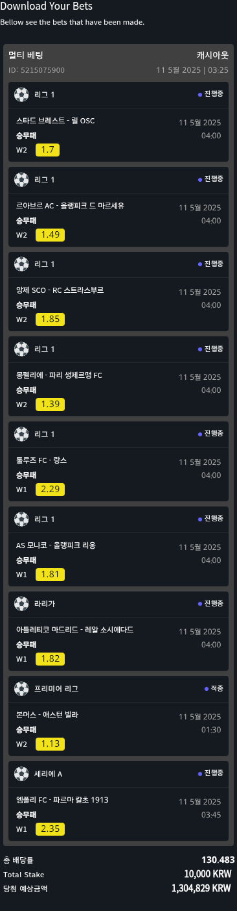Click 진행중 status on 아틀레티코 마드리드 bet
This screenshot has width=237, height=911.
pos(210,603)
